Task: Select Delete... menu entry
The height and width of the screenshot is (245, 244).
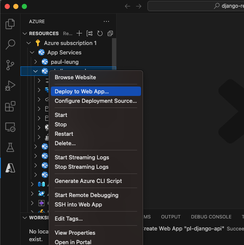Action: coord(96,143)
